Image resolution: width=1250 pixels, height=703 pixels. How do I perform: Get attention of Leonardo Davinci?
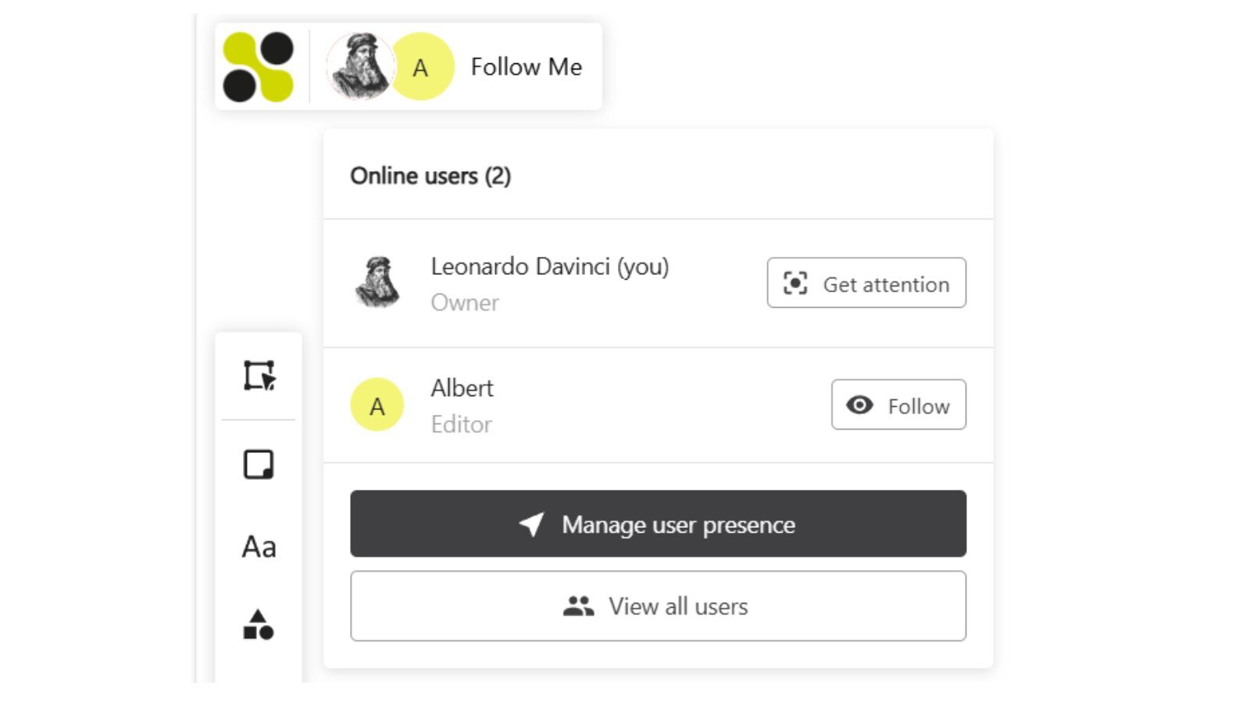click(866, 283)
